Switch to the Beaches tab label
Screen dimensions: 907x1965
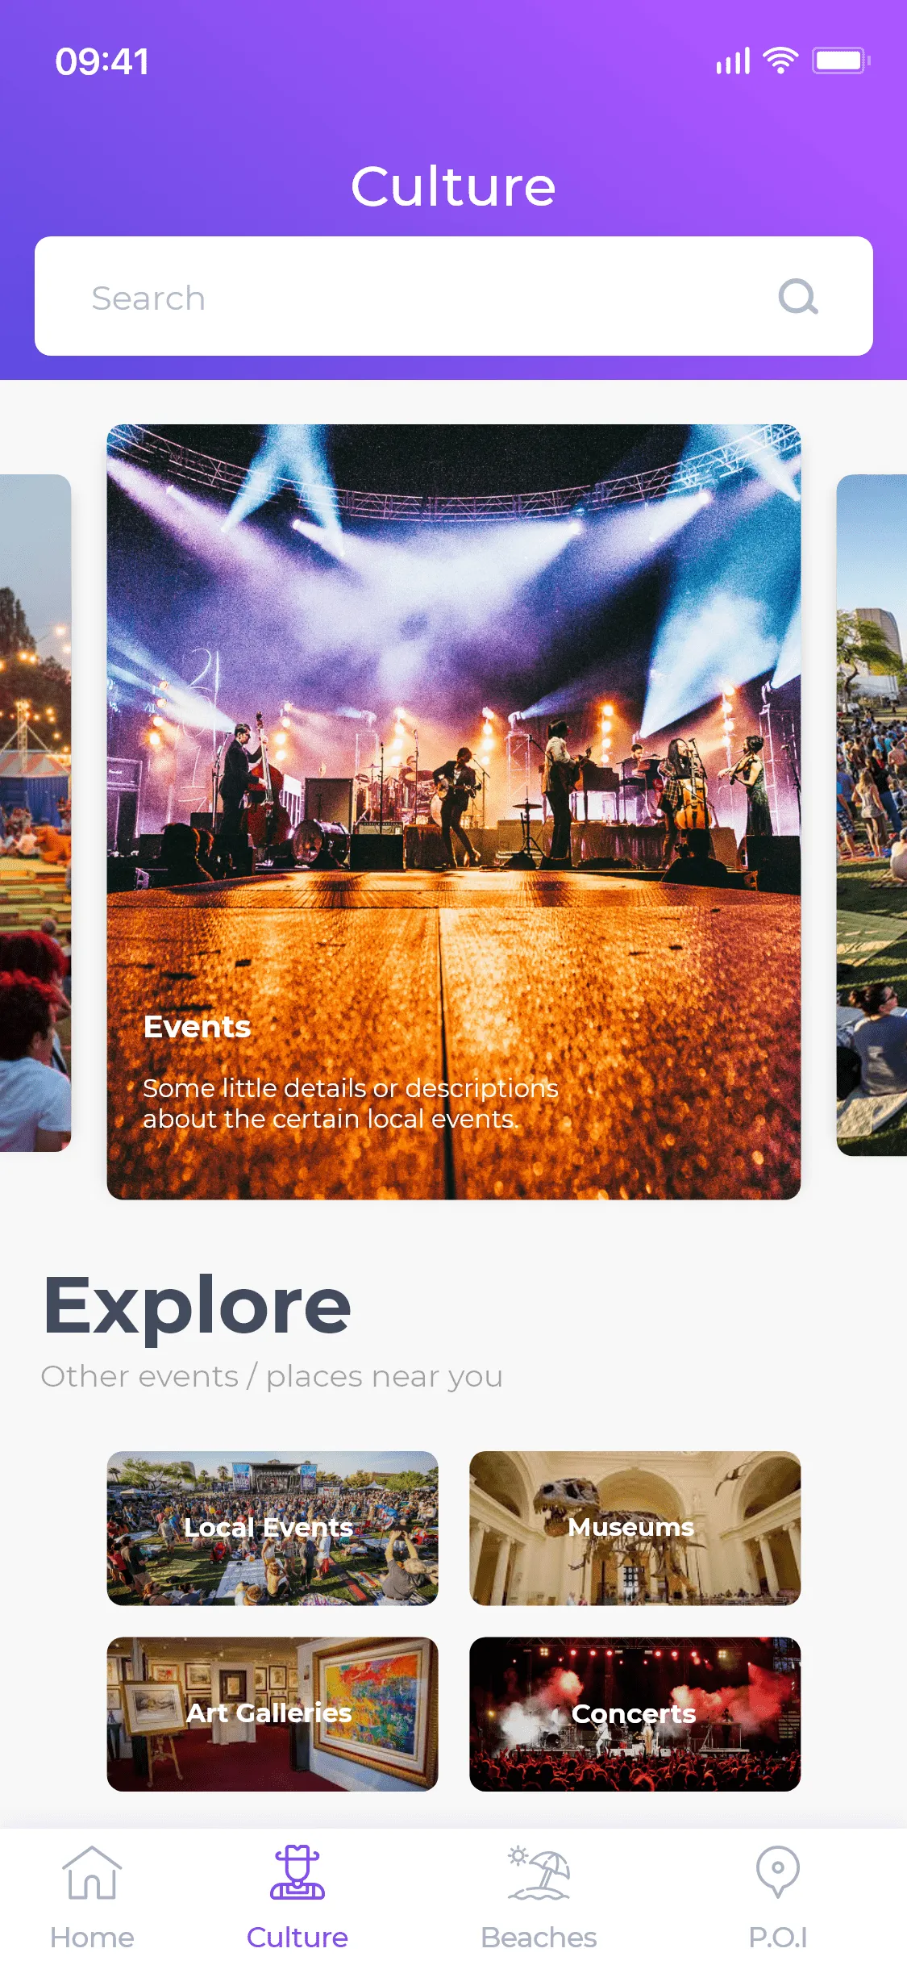539,1937
